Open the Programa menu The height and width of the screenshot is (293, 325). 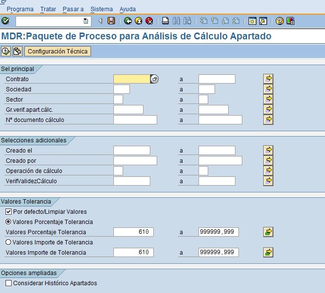tap(20, 9)
